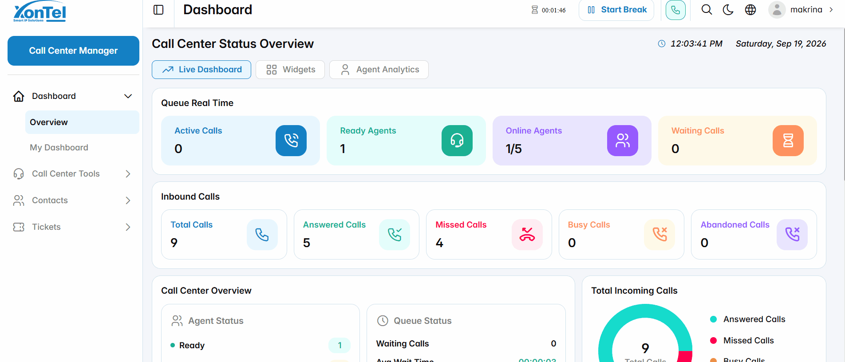Open the language globe icon

750,10
